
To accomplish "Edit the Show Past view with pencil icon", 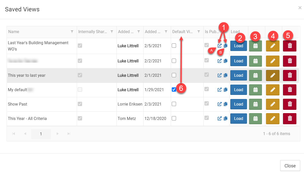I will tap(273, 104).
